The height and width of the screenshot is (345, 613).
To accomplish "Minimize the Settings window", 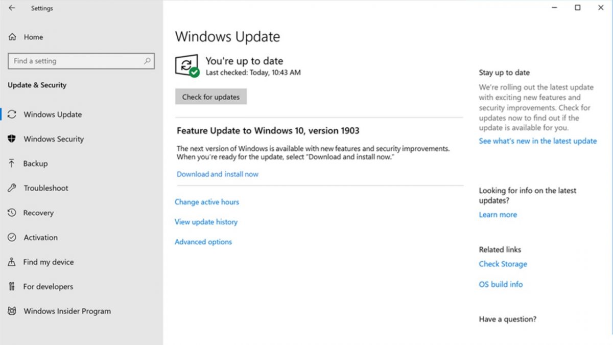I will pos(554,8).
